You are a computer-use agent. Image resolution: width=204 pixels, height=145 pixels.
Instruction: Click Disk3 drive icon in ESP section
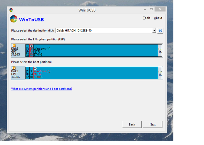14,46
